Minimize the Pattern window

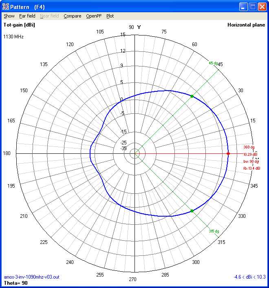pyautogui.click(x=243, y=7)
